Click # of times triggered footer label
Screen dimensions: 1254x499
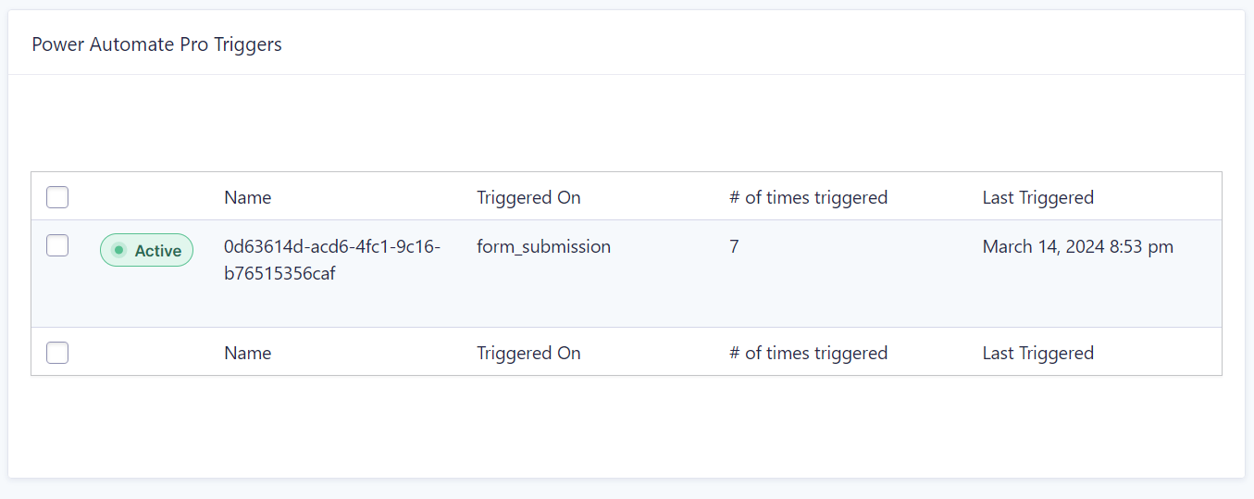(x=808, y=353)
